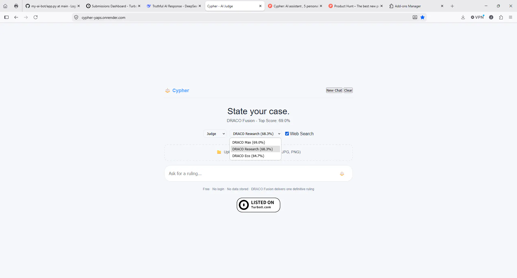Click the Cypher scales logo icon

click(167, 91)
